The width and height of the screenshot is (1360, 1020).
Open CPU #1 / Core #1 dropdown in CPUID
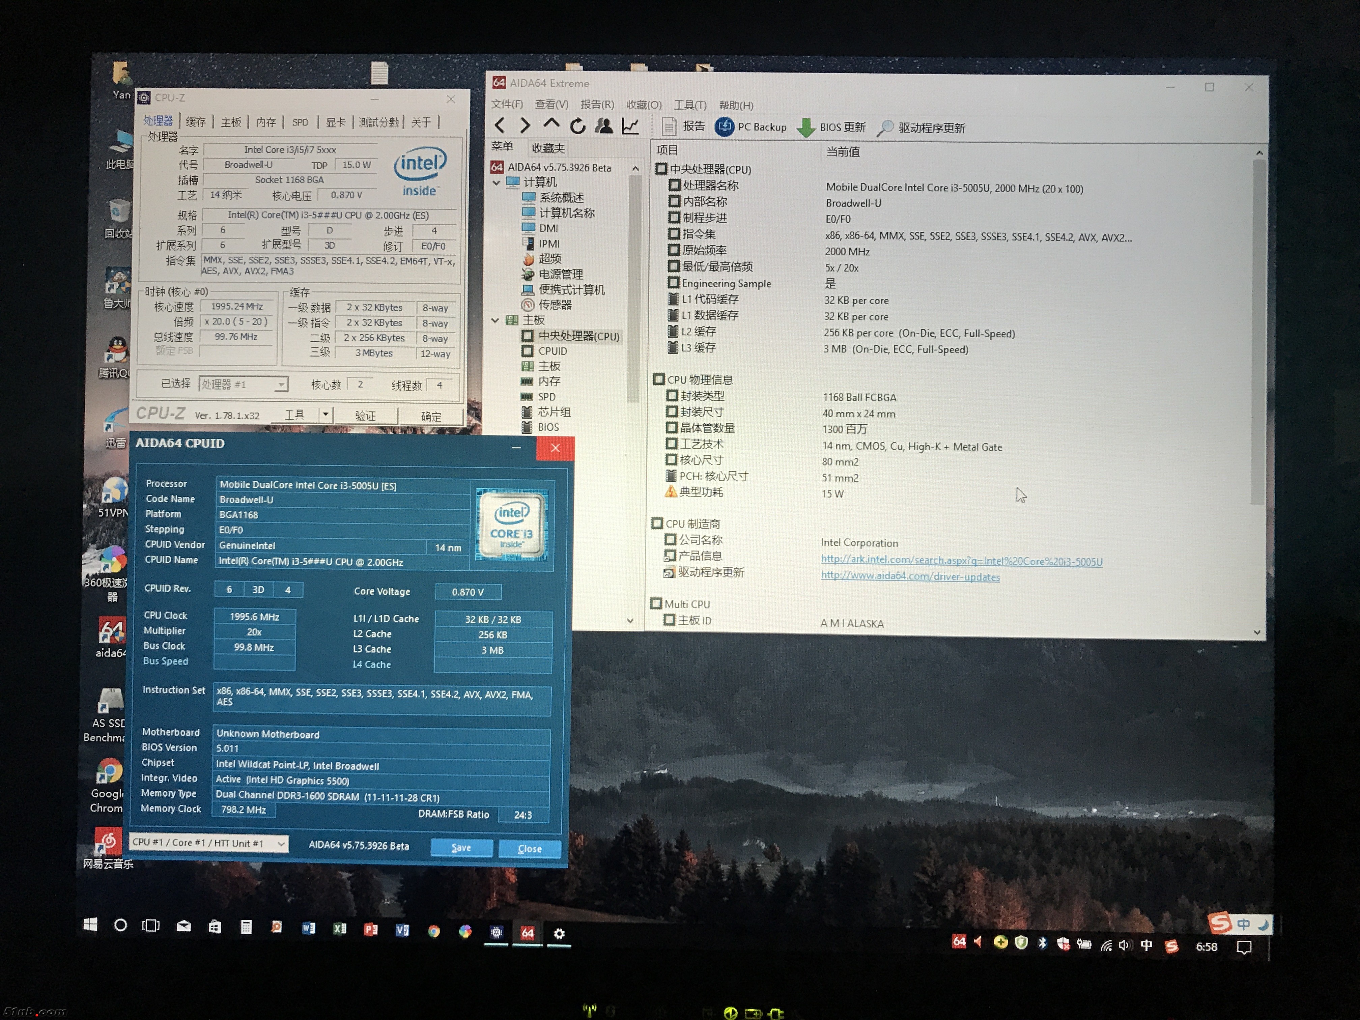(x=209, y=843)
